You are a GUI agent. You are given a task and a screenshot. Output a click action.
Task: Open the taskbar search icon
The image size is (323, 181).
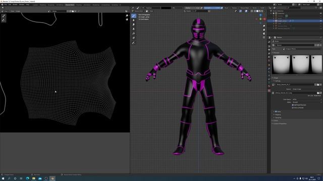click(x=9, y=178)
